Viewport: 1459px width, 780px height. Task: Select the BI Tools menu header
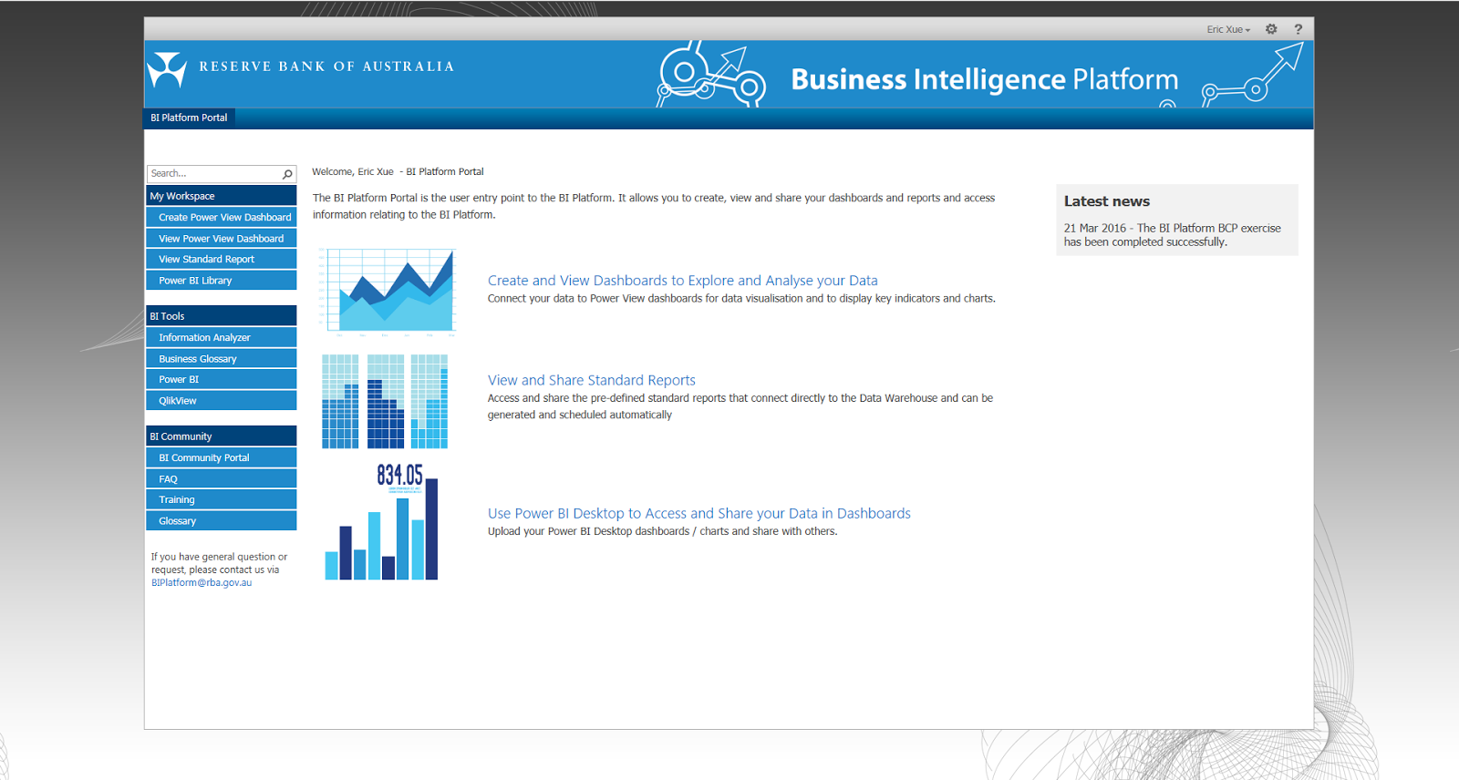tap(221, 316)
